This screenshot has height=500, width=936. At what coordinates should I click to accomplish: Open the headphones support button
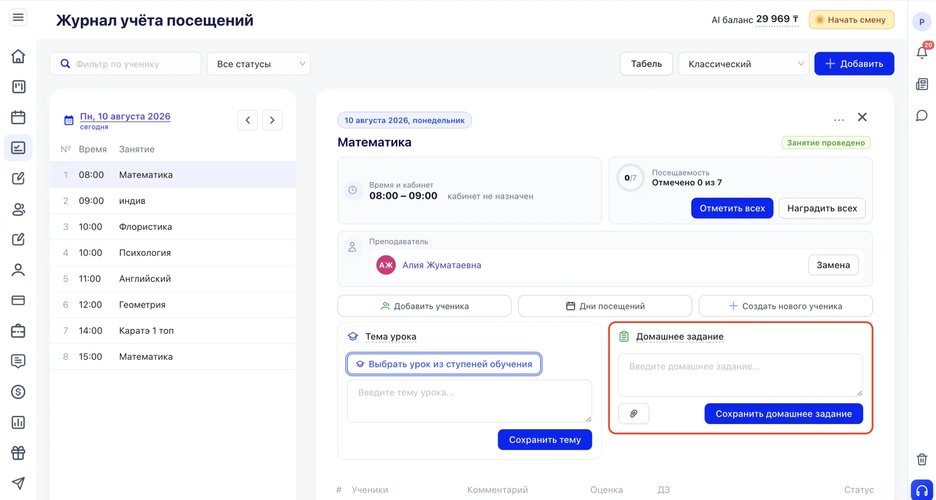tap(922, 490)
